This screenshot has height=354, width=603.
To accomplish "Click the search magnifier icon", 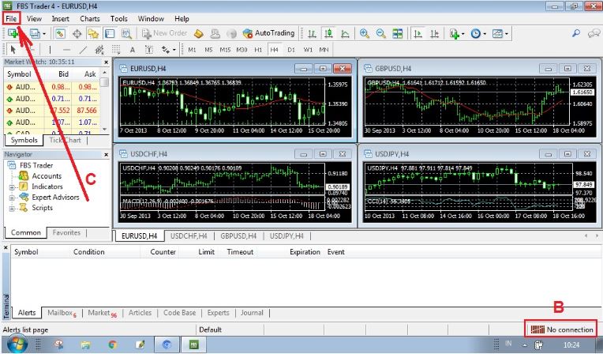I will point(575,33).
